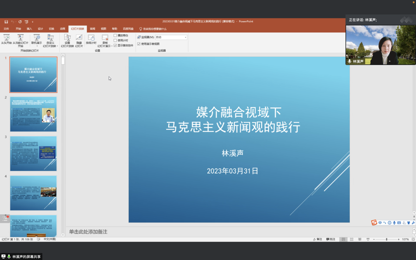Click the Sogou input method logo

(374, 223)
